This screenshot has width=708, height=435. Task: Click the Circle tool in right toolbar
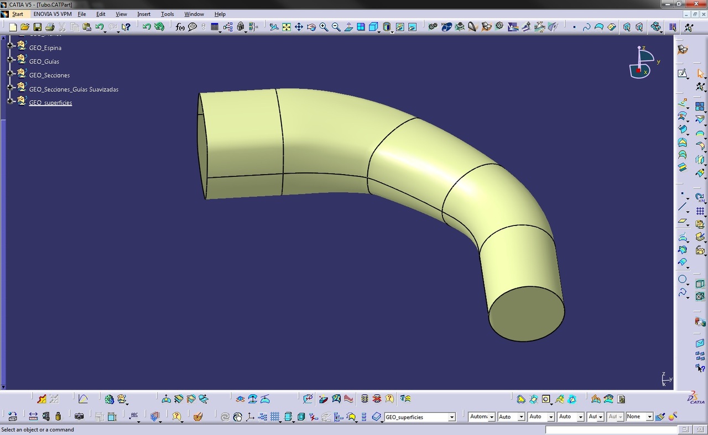click(x=683, y=279)
